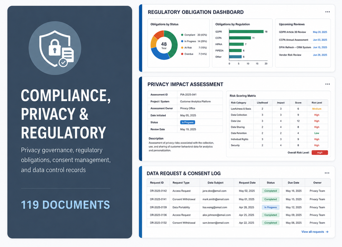Click the red Overdue legend dot
The width and height of the screenshot is (342, 247).
point(182,54)
